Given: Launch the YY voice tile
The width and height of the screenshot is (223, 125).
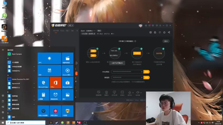Looking at the screenshot, I should [x=67, y=111].
